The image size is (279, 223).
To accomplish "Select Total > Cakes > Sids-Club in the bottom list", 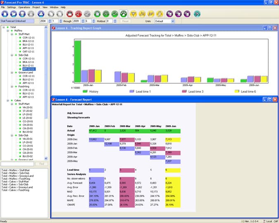I will [x=15, y=184].
